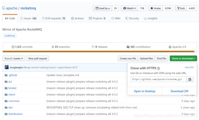Open the dev folder
This screenshot has width=199, height=120.
(10, 107)
